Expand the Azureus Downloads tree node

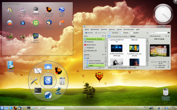pos(85,63)
